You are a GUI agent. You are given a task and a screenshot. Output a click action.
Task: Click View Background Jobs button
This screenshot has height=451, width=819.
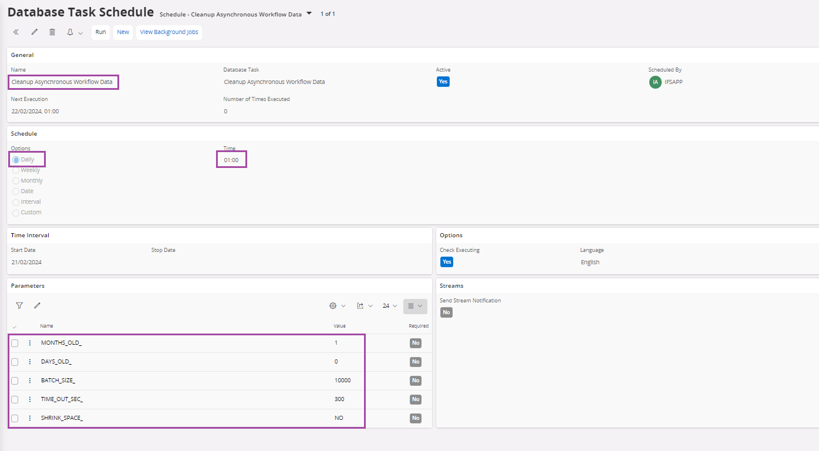tap(169, 32)
